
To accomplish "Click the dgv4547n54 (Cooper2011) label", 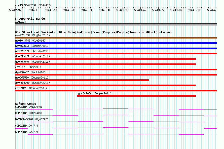I will tap(94, 93).
